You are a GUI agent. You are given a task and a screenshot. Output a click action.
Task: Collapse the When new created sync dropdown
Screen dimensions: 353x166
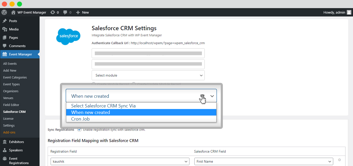(141, 96)
